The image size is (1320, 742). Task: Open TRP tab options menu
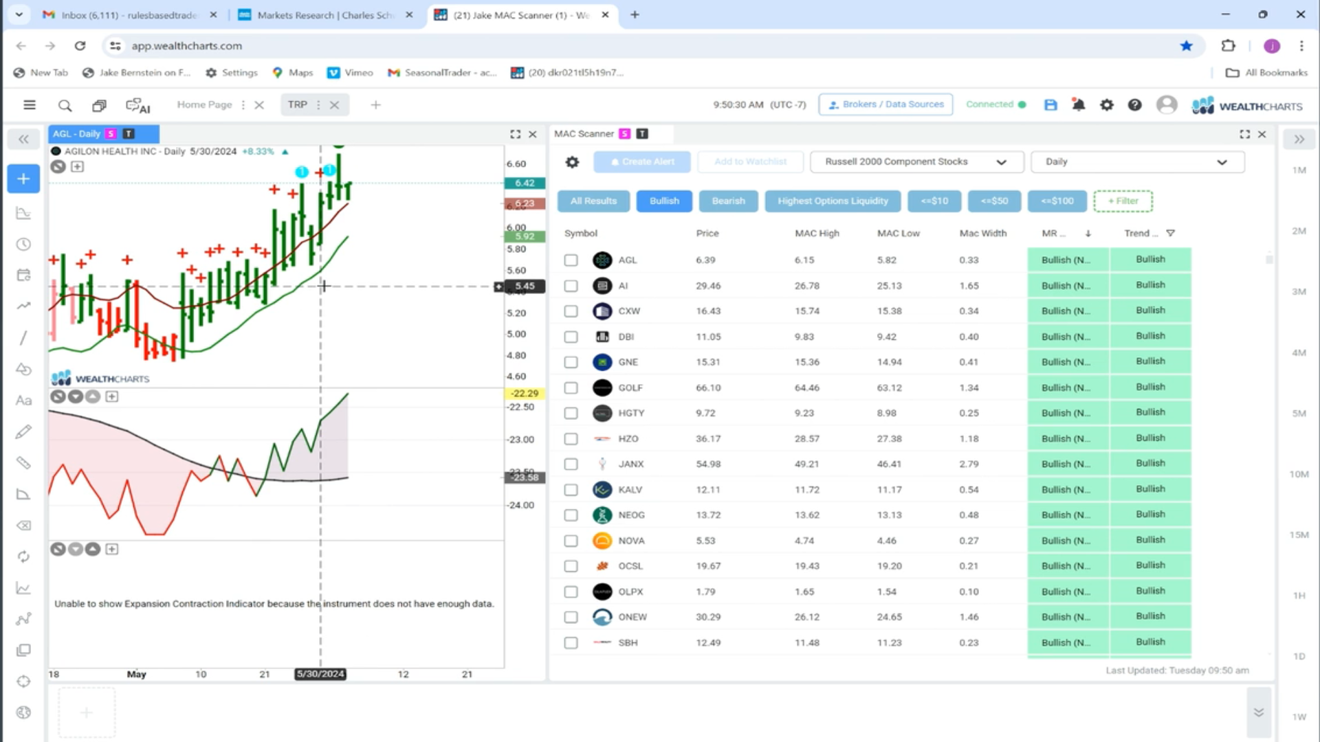point(318,105)
